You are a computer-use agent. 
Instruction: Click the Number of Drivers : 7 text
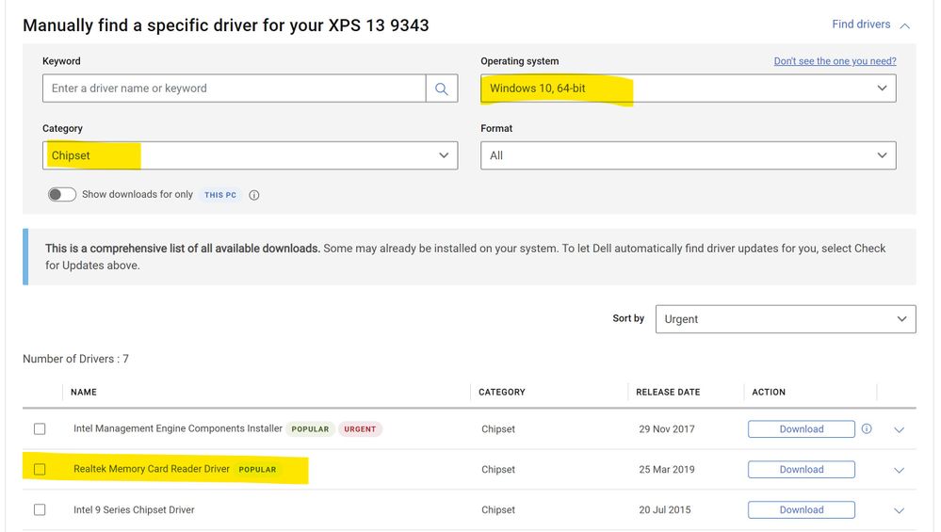(75, 359)
